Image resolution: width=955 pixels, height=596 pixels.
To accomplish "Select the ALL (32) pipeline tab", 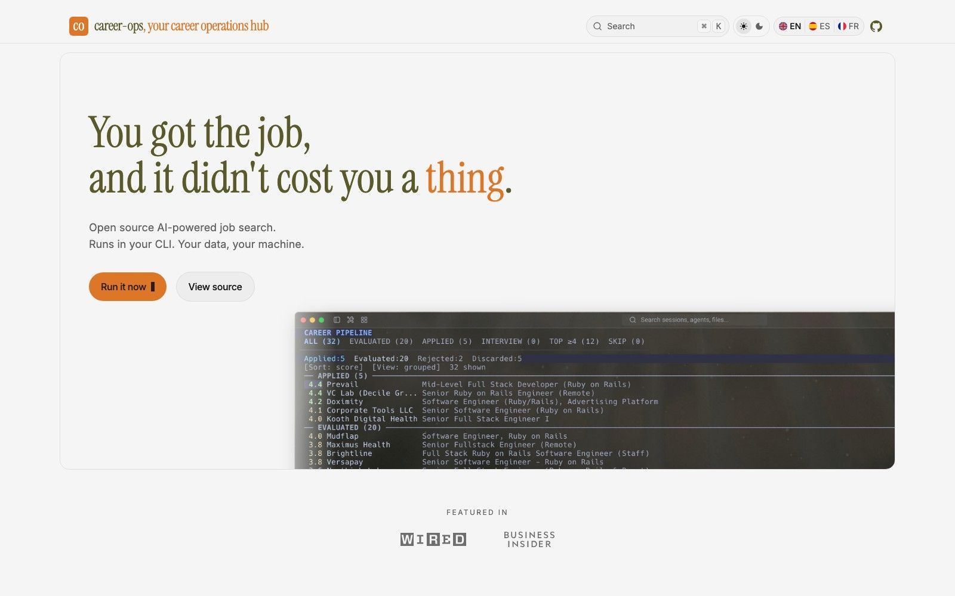I will point(322,342).
